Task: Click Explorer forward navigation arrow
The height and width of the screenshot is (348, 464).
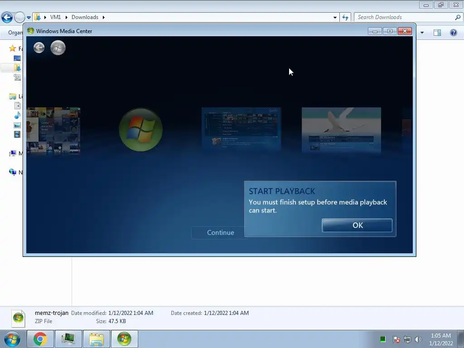Action: (x=19, y=17)
